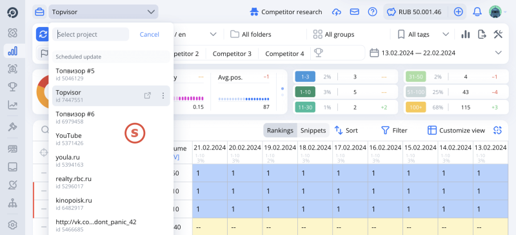The image size is (516, 235).
Task: Open Customize view
Action: coord(456,131)
